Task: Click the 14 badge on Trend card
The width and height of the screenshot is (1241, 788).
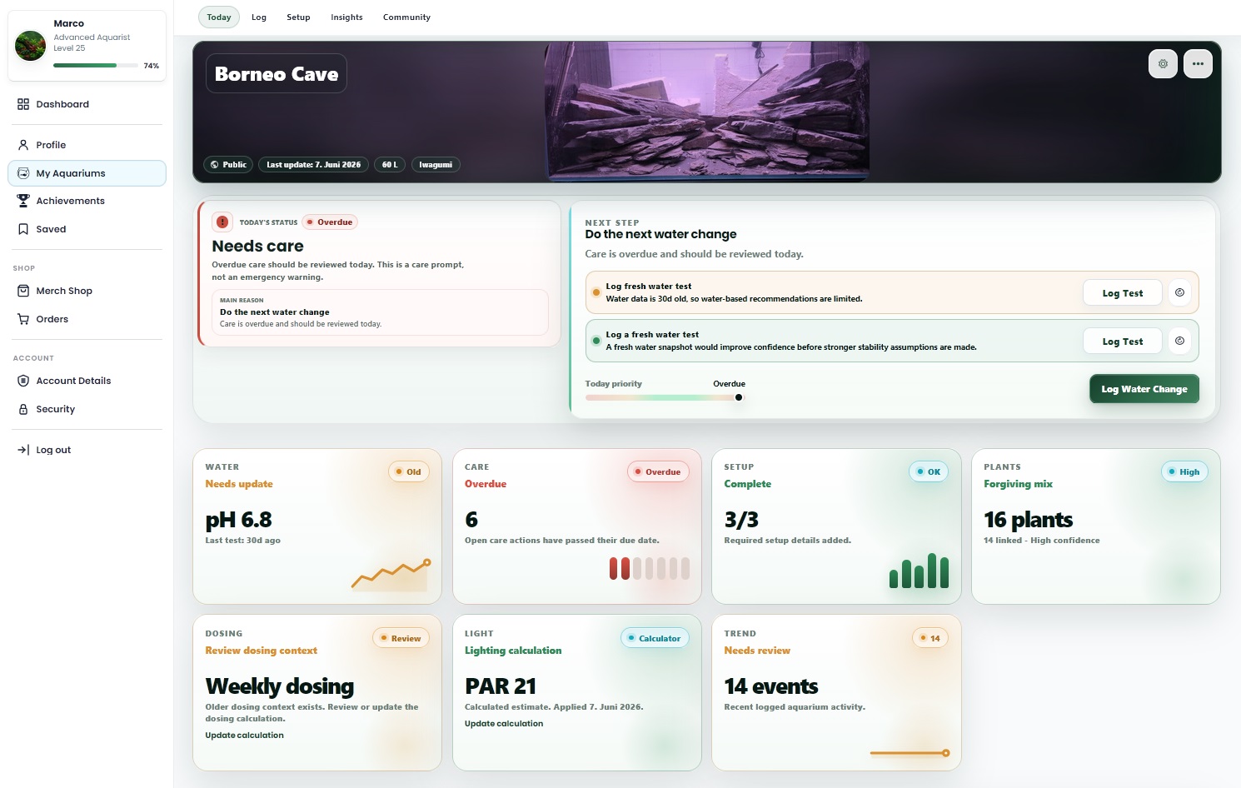Action: (x=930, y=638)
